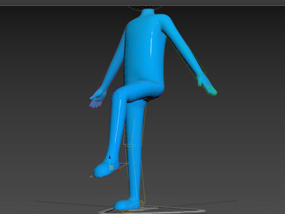Pick the green-outlined hand of the character
The height and width of the screenshot is (214, 285).
pos(207,84)
